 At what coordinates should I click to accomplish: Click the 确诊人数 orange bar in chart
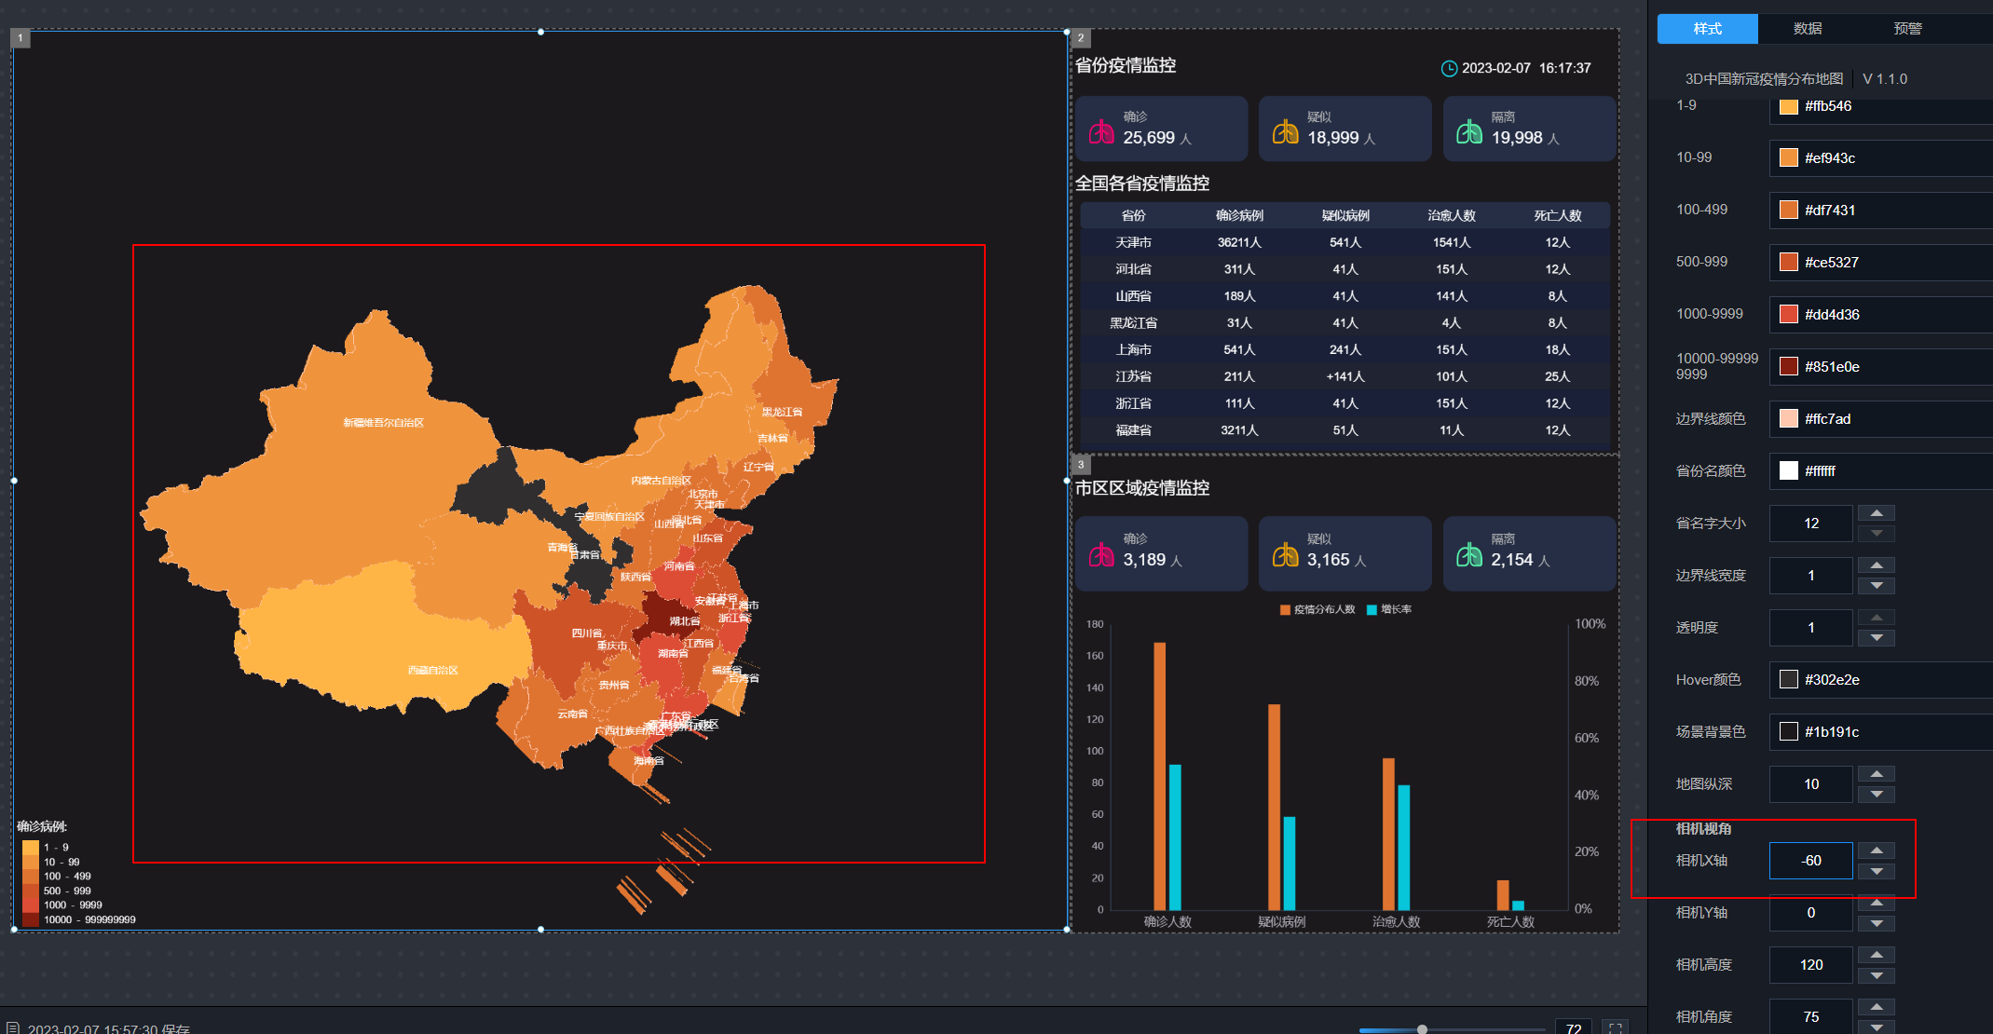(1159, 776)
